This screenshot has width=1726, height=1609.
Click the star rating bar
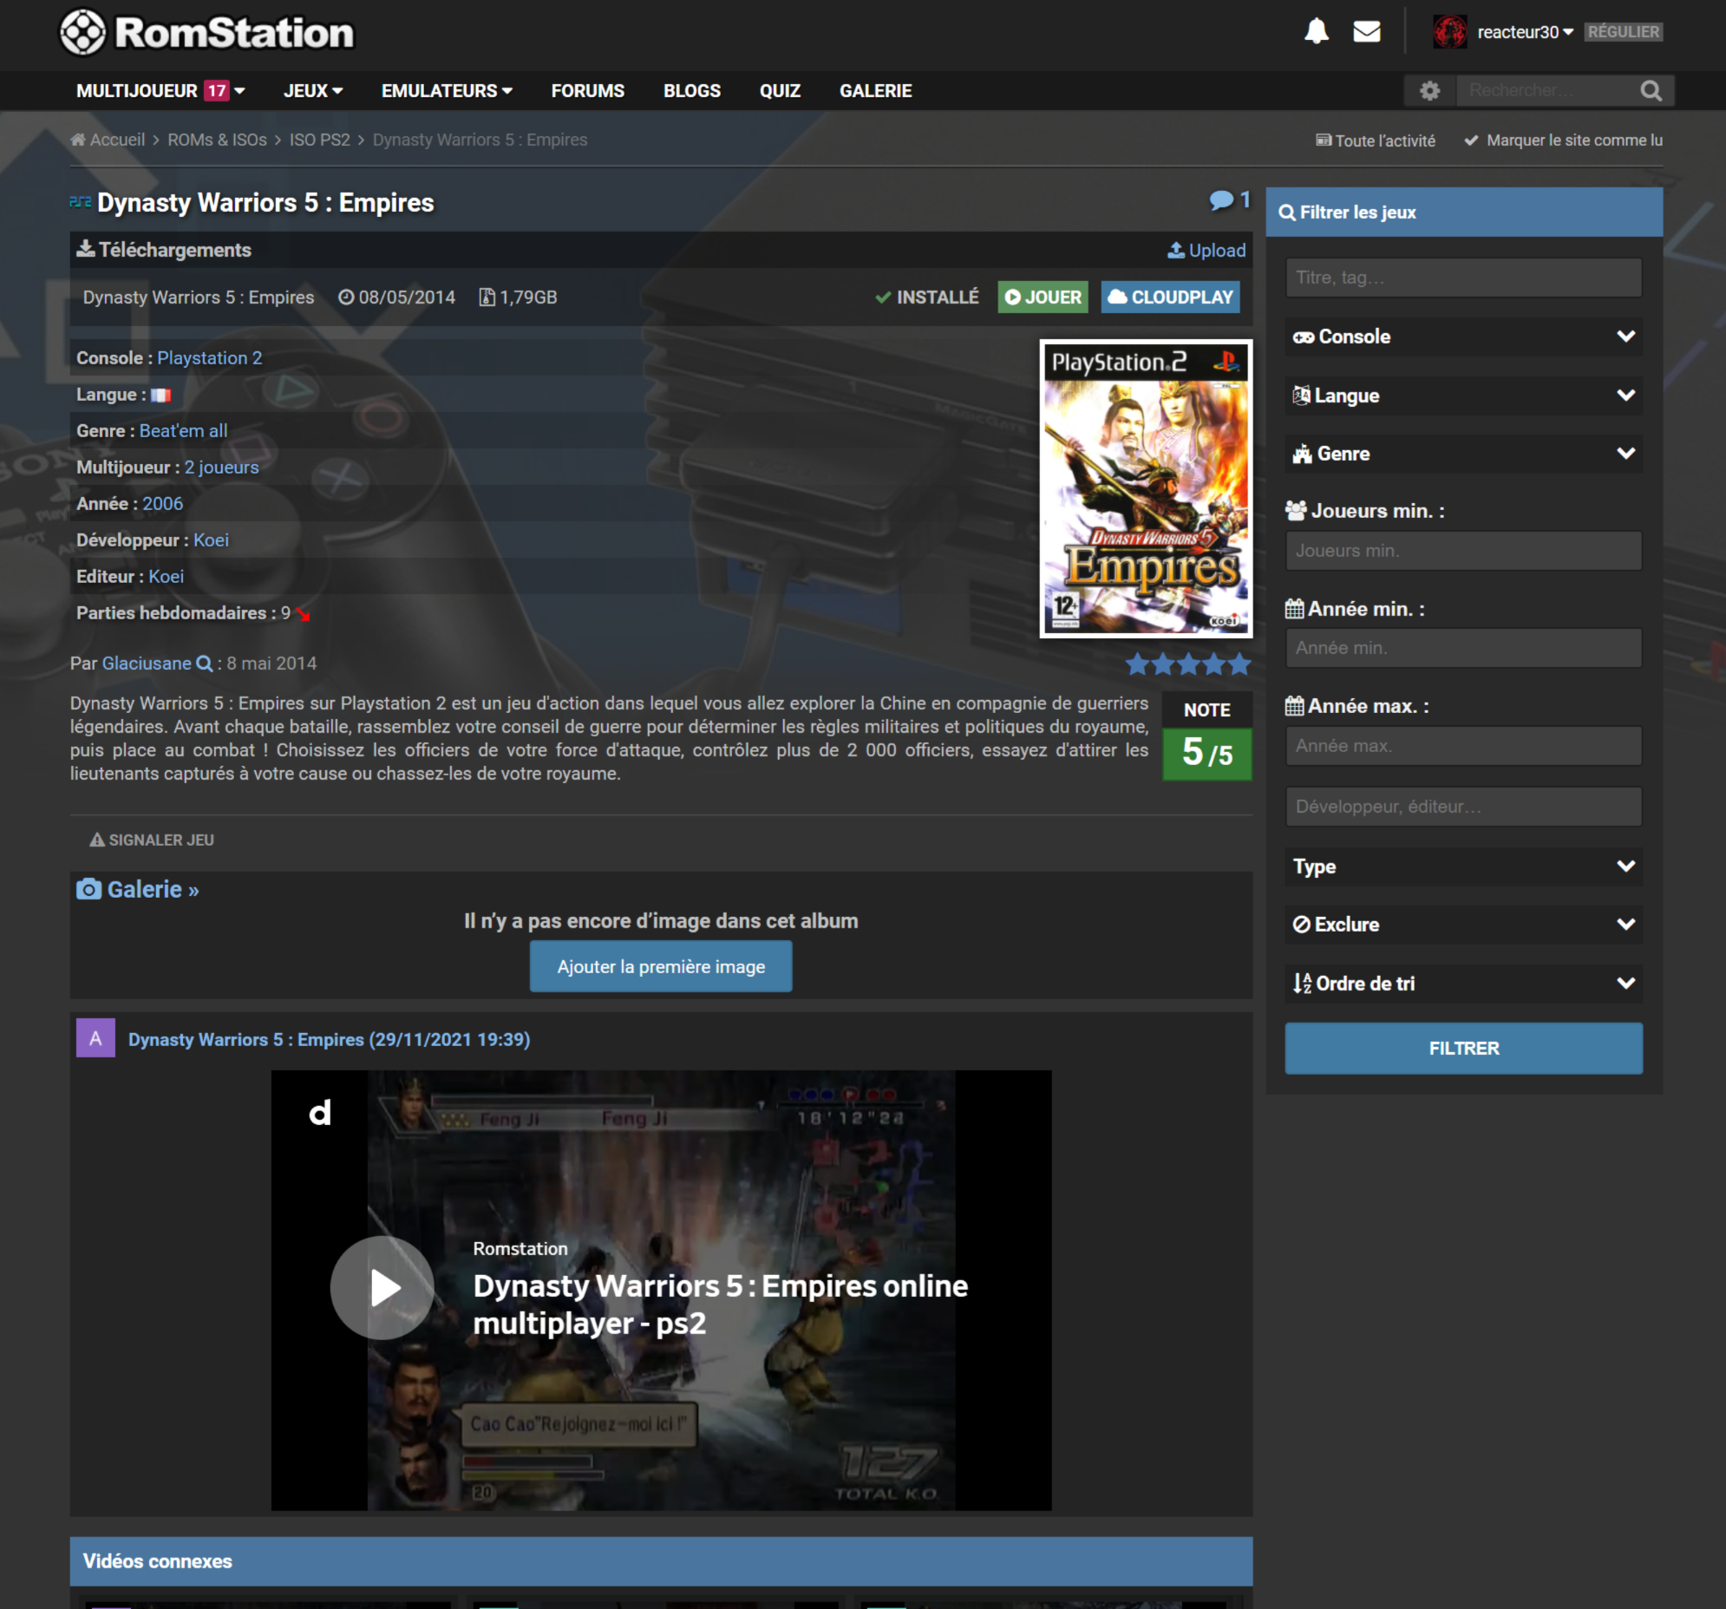point(1187,665)
